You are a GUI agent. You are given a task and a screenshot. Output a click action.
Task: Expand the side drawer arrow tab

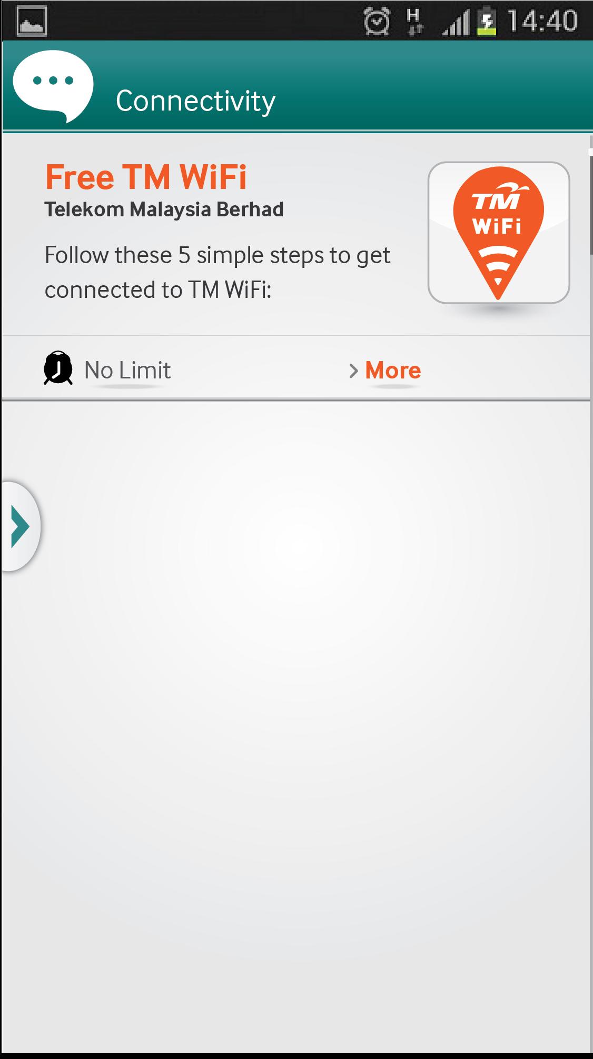tap(20, 526)
